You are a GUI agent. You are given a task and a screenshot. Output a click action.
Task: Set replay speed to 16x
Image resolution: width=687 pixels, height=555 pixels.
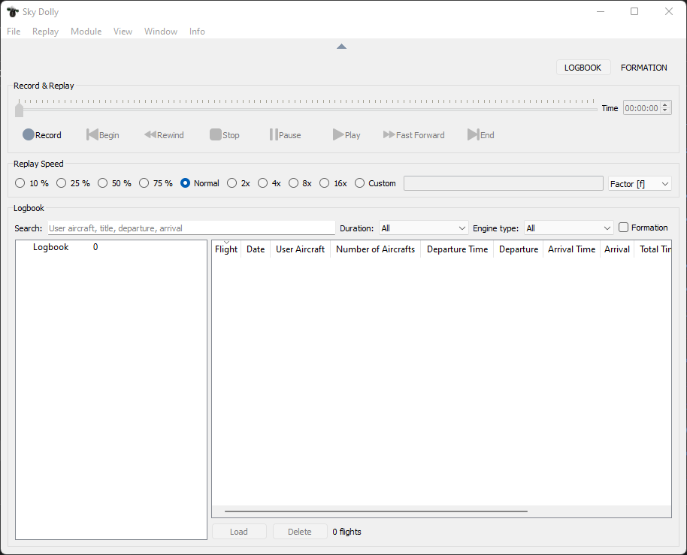click(333, 183)
